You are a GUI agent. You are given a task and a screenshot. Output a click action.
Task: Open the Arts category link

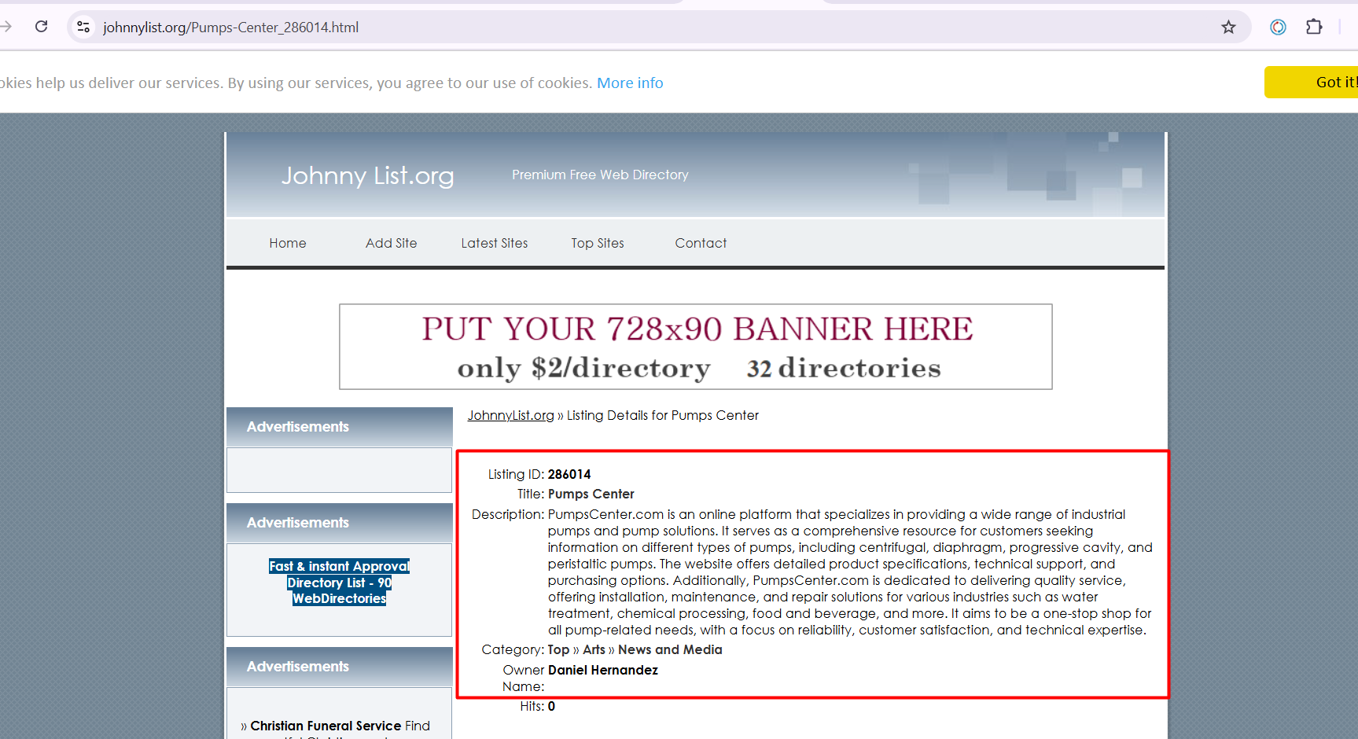pyautogui.click(x=594, y=649)
